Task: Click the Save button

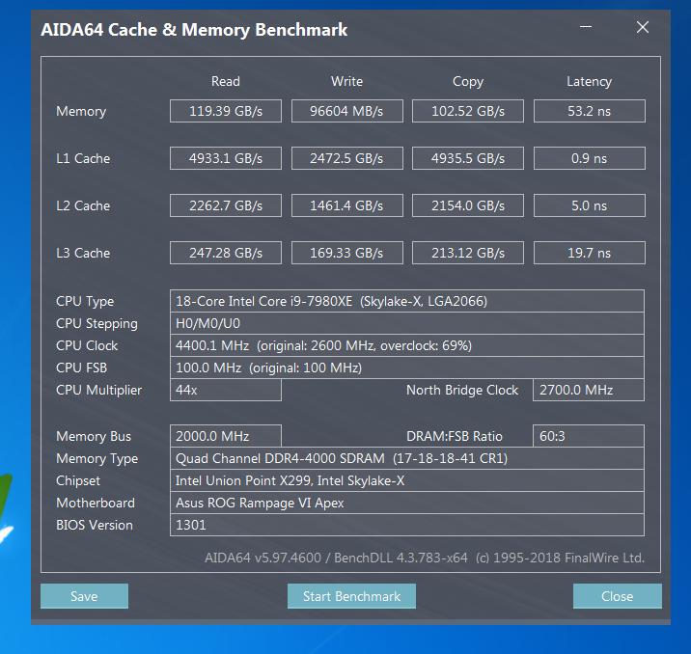Action: [84, 596]
